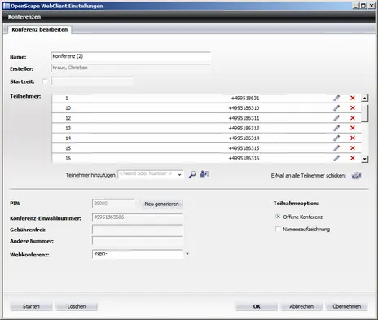378x320 pixels.
Task: Open the Teilnehmer hinzufügen combo dropdown
Action: 179,175
